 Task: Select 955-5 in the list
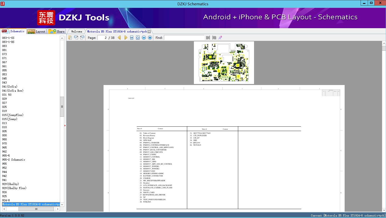[6, 156]
